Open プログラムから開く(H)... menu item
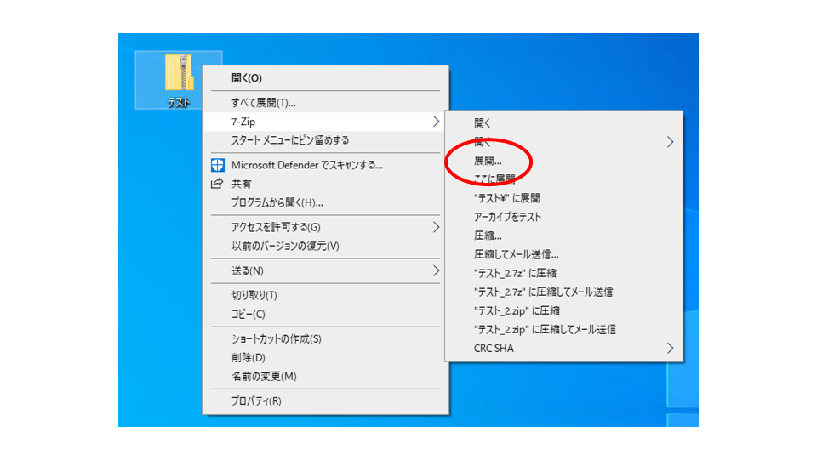Screen dimensions: 817x460 (x=277, y=202)
